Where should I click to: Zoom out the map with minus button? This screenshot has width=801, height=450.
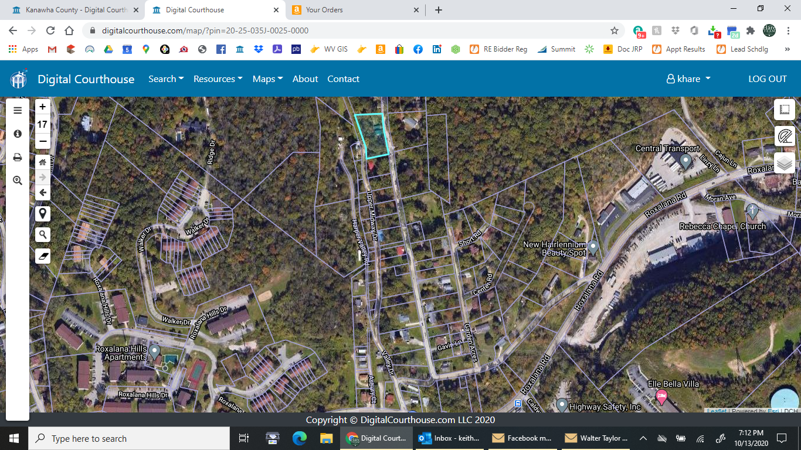(x=42, y=141)
